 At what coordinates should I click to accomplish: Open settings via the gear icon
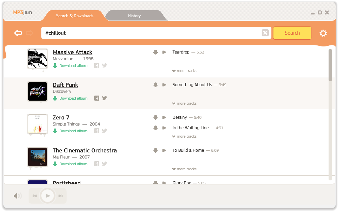tap(323, 33)
